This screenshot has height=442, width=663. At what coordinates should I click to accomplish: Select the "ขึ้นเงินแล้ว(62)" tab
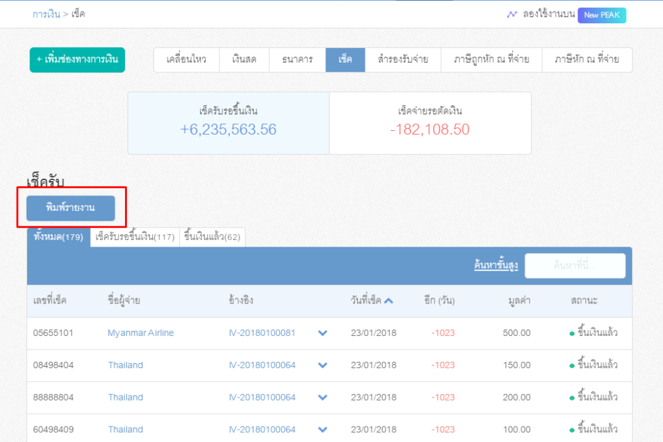[x=212, y=237]
